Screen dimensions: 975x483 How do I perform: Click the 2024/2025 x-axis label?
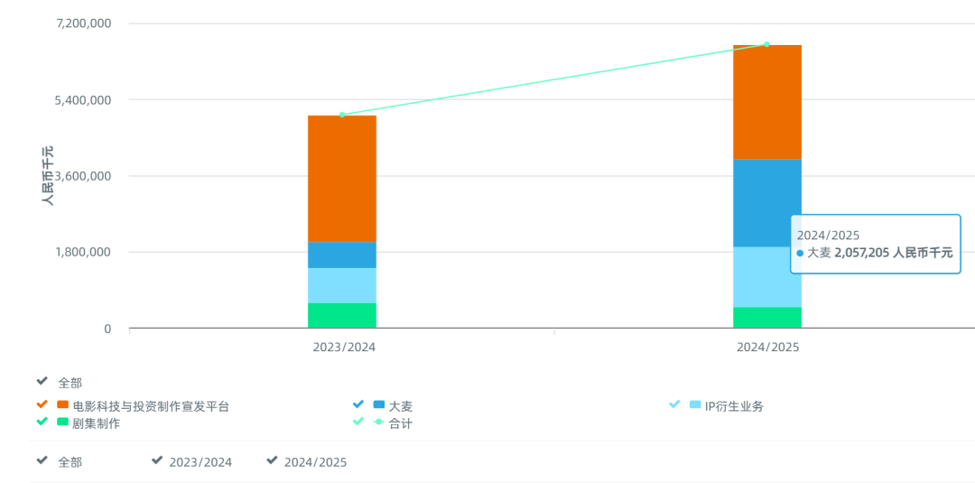[767, 347]
